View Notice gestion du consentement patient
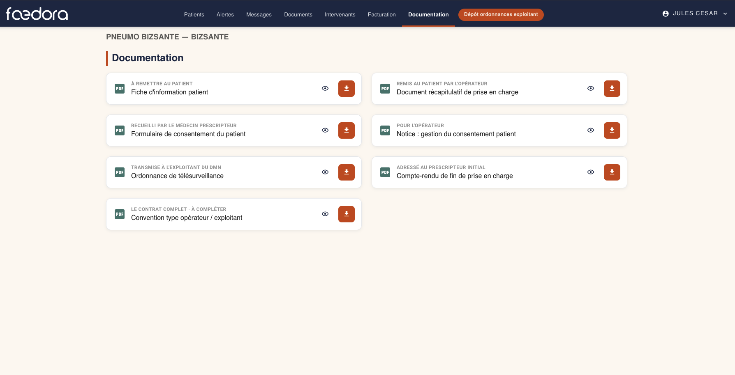735x375 pixels. tap(591, 130)
